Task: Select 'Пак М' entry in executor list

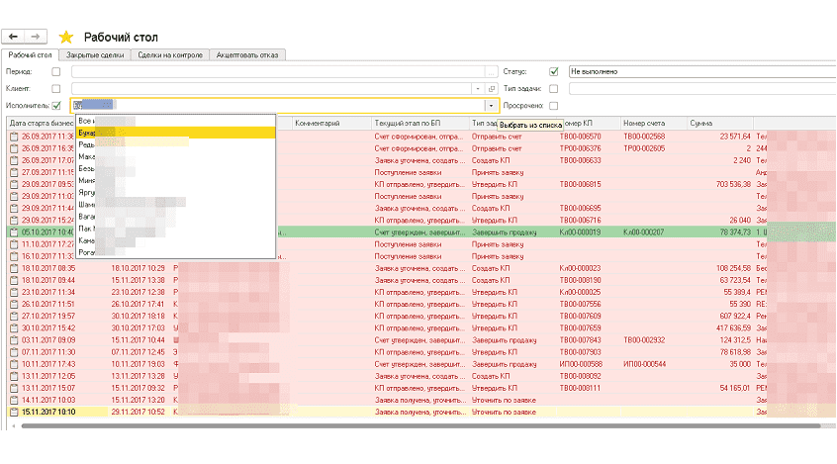Action: (x=176, y=229)
